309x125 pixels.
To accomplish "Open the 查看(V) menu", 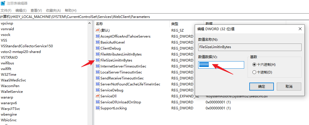I will click(36, 11).
